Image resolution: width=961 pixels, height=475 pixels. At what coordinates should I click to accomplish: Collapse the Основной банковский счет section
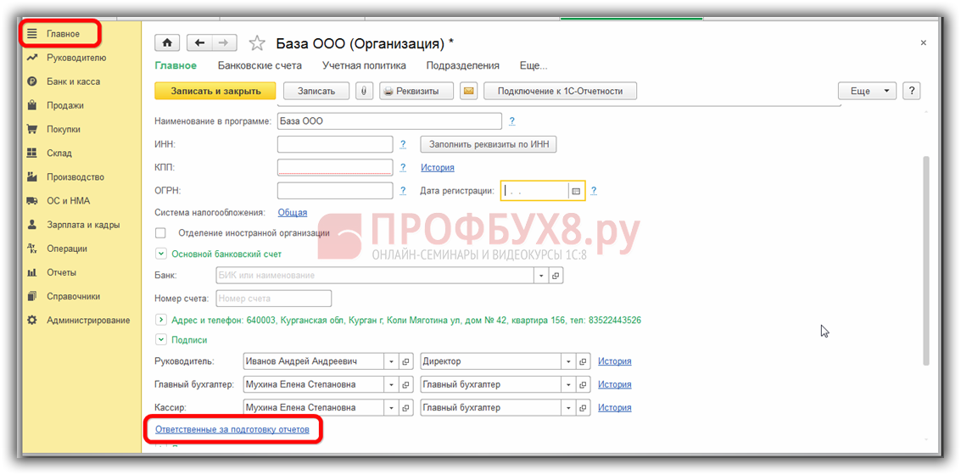(160, 253)
